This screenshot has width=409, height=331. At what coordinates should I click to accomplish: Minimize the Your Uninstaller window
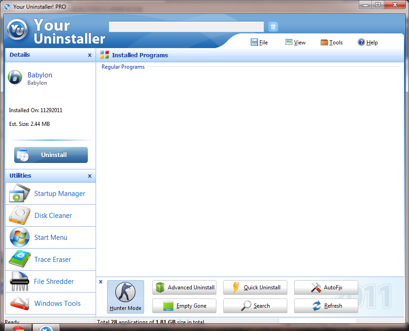(366, 5)
